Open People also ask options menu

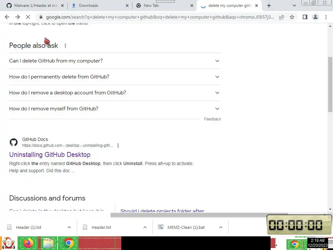click(65, 46)
